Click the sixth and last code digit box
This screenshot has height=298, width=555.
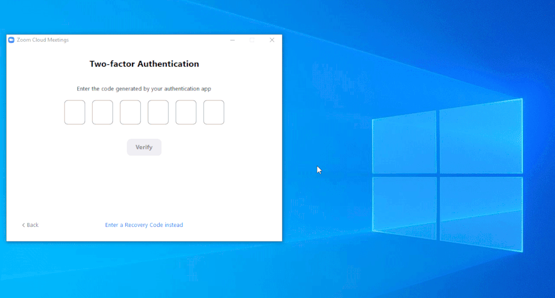(214, 112)
